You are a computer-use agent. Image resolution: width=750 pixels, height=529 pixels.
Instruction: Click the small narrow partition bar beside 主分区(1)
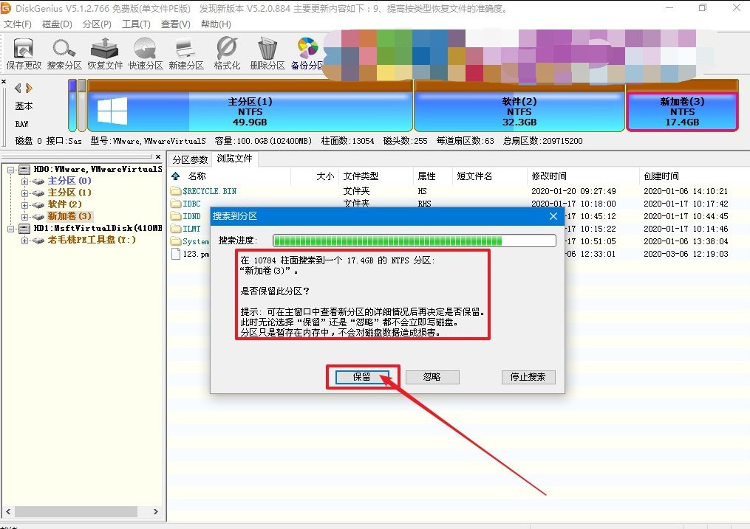pyautogui.click(x=82, y=105)
